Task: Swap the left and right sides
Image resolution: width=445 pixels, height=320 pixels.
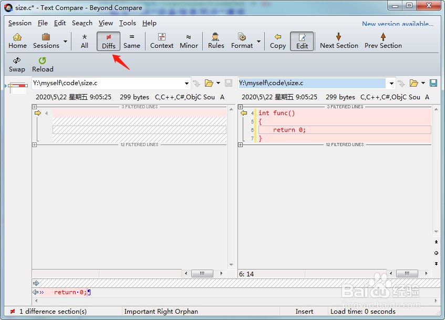Action: 17,65
